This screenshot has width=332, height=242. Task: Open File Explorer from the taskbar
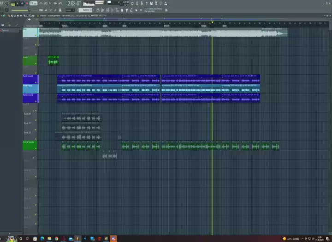[49, 239]
